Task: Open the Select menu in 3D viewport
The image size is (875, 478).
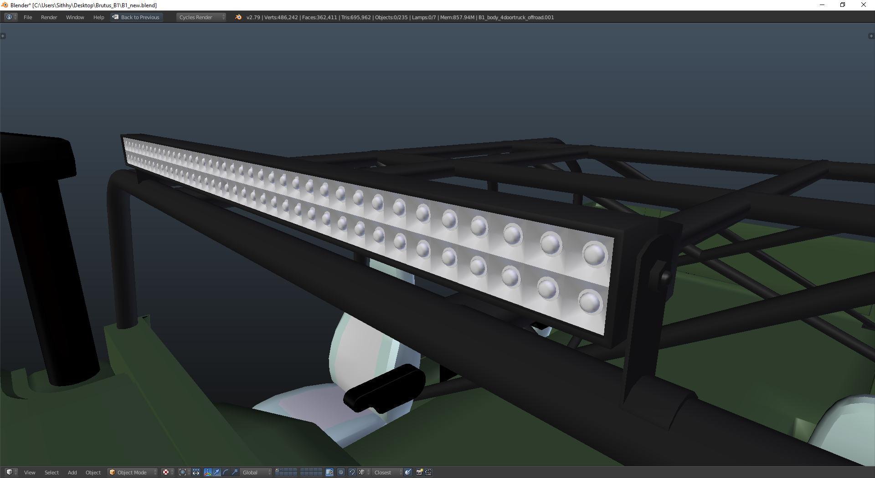Action: click(52, 473)
